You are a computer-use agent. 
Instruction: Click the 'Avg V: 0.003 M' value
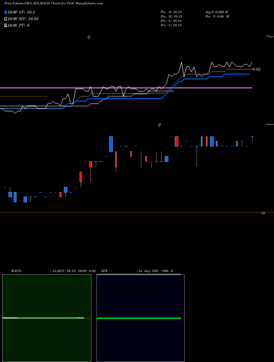tap(217, 12)
